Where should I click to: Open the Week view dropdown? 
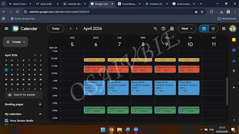coord(187,29)
